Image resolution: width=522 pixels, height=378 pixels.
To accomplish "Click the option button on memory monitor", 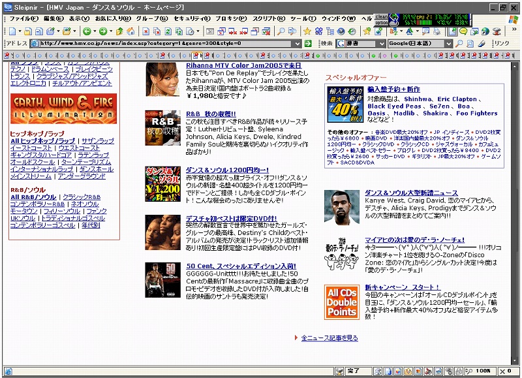I will pyautogui.click(x=382, y=23).
